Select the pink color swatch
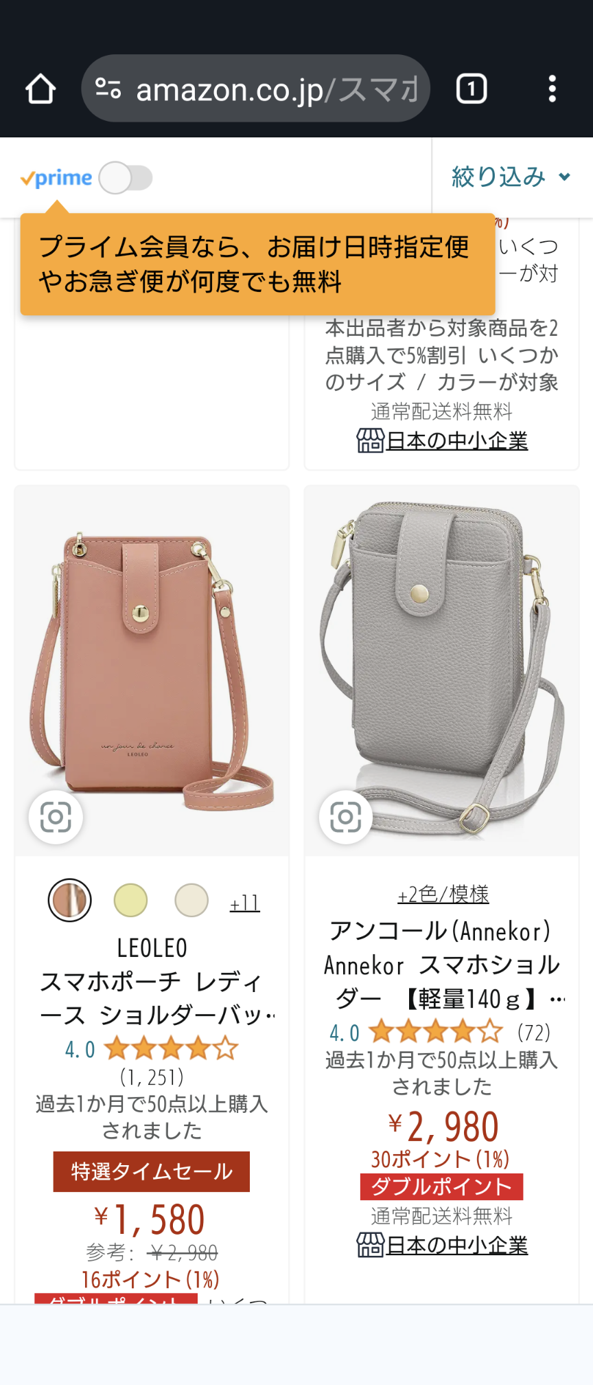Screen dimensions: 593x1385 69,900
